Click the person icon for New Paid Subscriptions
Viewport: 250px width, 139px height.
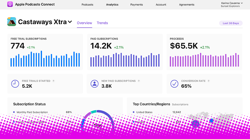(x=95, y=84)
